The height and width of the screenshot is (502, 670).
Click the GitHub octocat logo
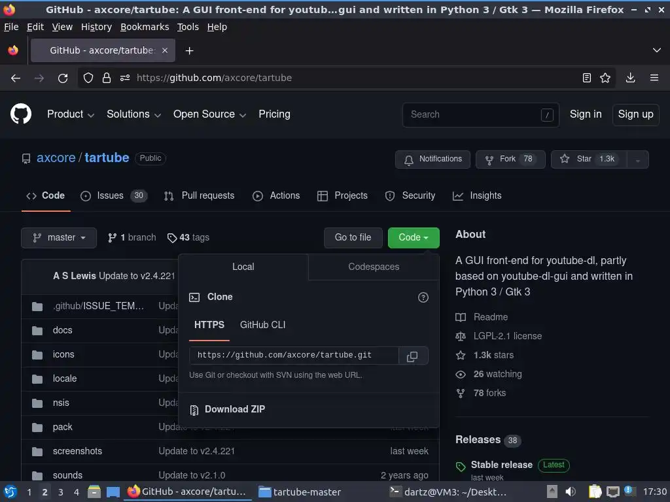click(x=20, y=114)
